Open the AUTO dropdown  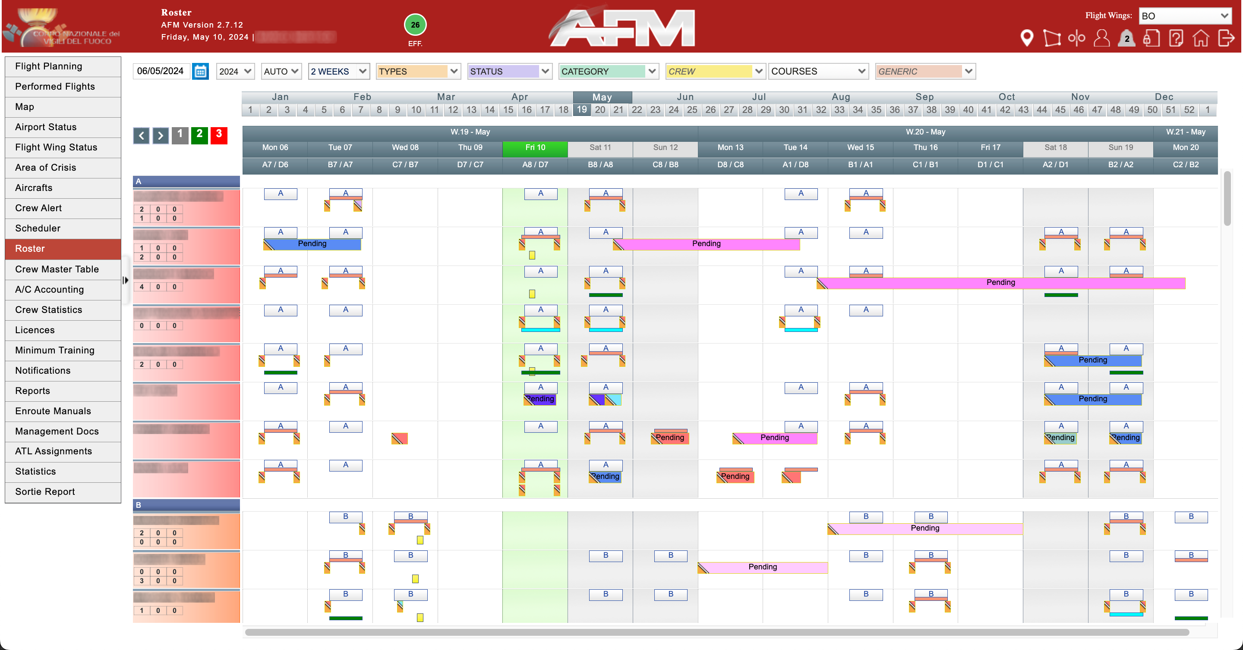pyautogui.click(x=281, y=71)
